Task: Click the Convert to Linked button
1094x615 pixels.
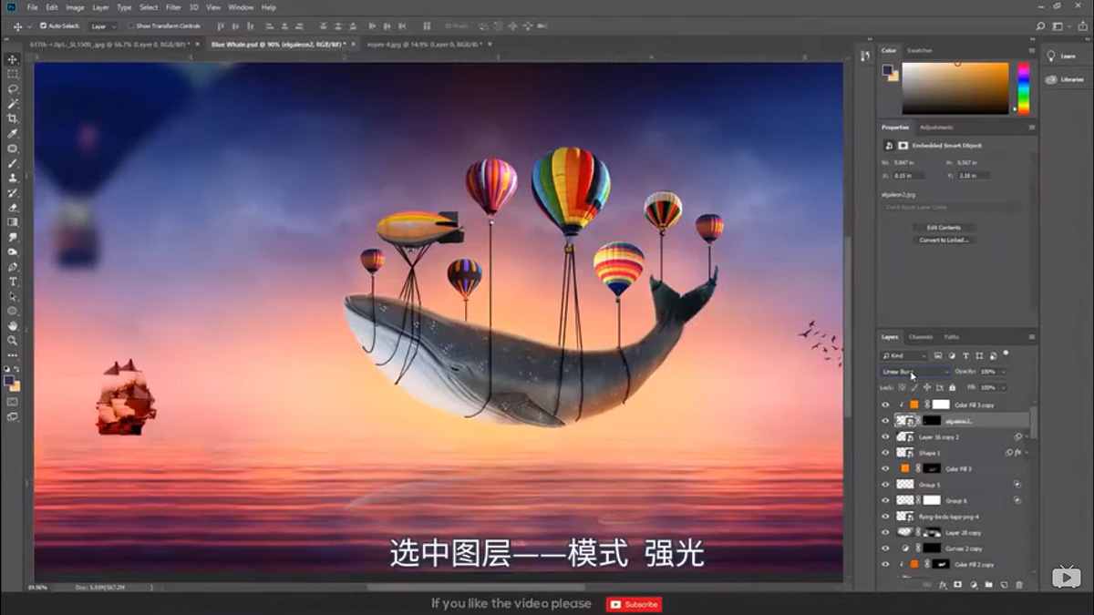Action: [x=944, y=240]
